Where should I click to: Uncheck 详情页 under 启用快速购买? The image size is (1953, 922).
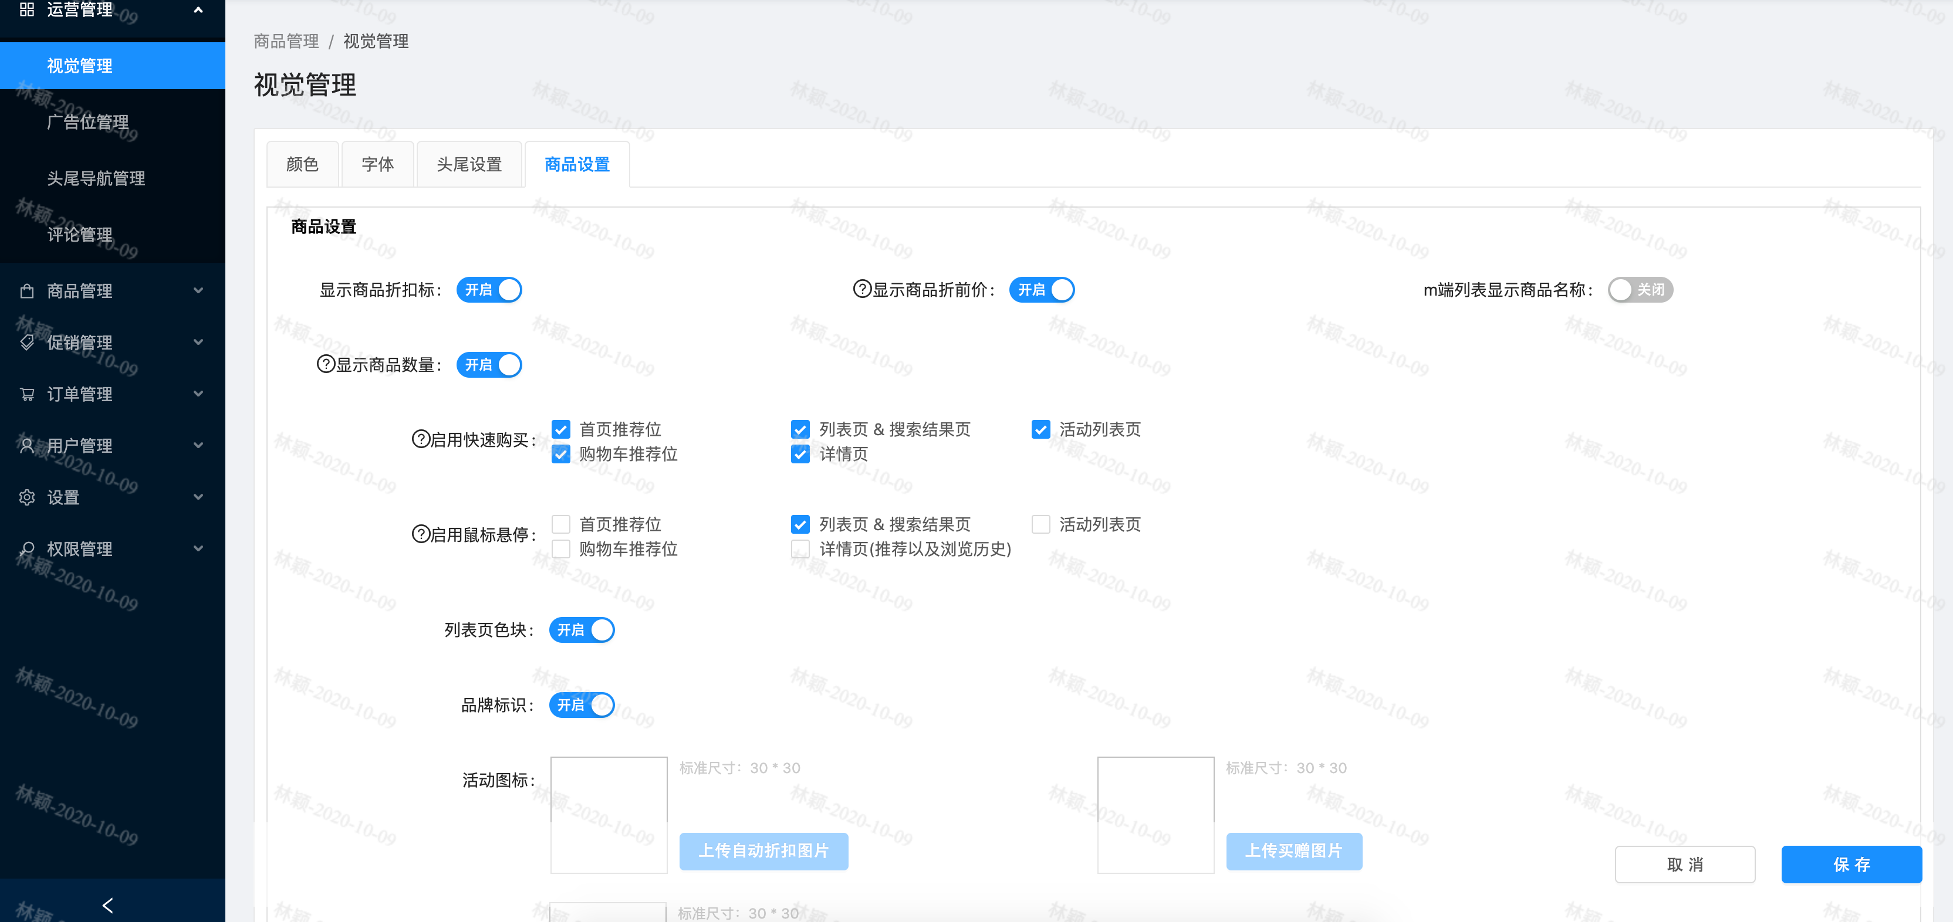click(x=800, y=454)
